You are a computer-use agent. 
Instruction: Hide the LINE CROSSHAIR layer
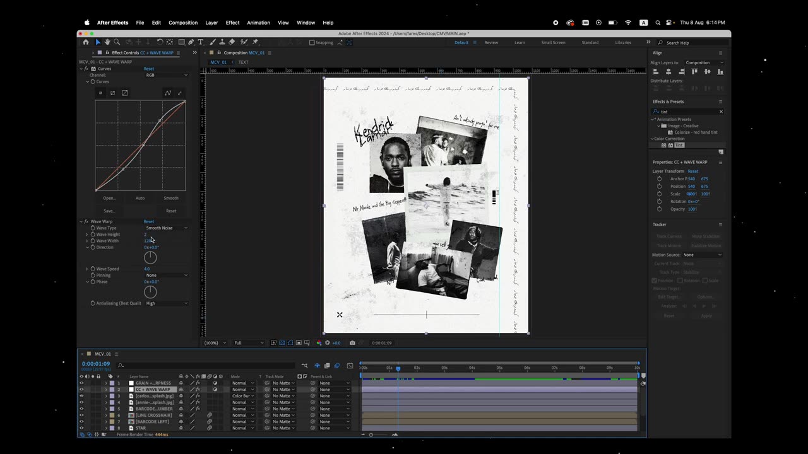(81, 416)
